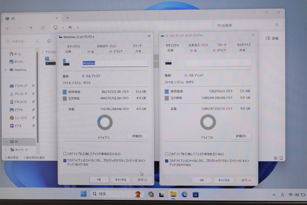Click OK in the D: drive properties dialog
Screen dimensions: 307x205
(x=202, y=180)
